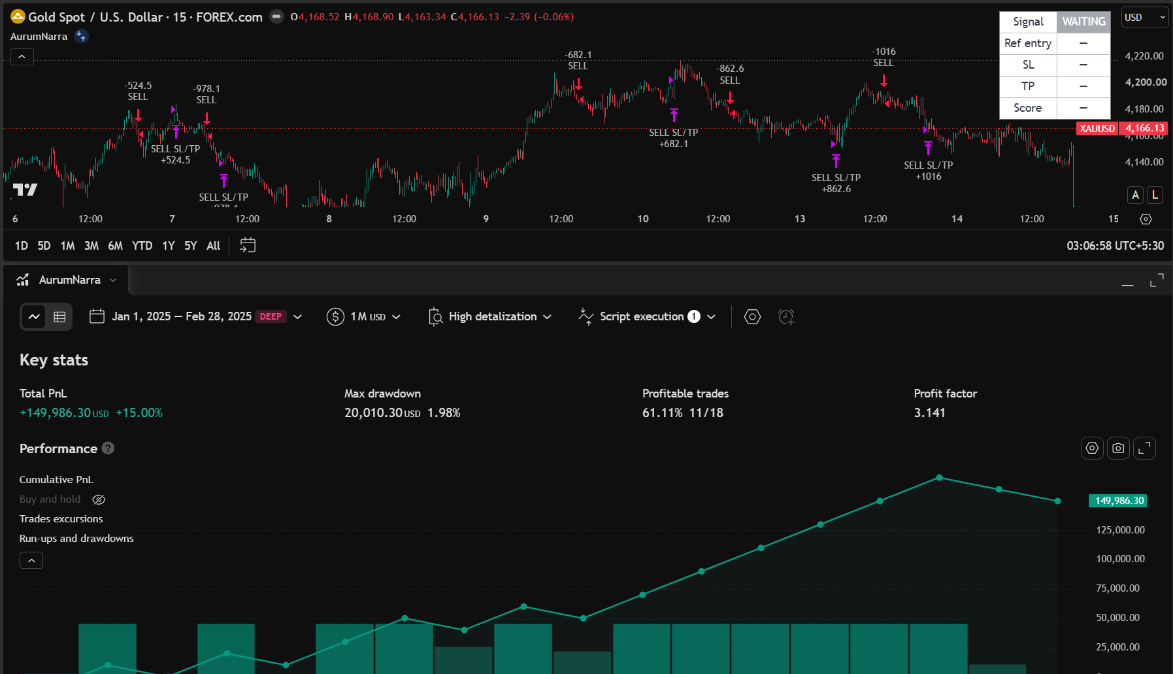
Task: Click the alert clock-plus icon in tester toolbar
Action: tap(786, 316)
